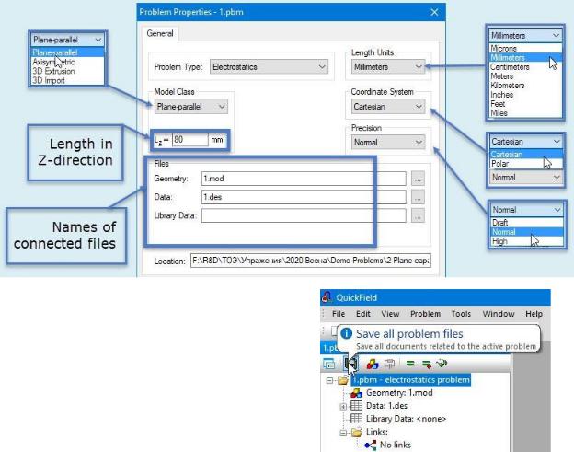The image size is (574, 452).
Task: Open the Problem Type dropdown showing Electrostatics
Action: coord(269,67)
